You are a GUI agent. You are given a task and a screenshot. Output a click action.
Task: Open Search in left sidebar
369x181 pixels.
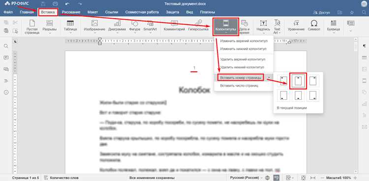(x=6, y=46)
